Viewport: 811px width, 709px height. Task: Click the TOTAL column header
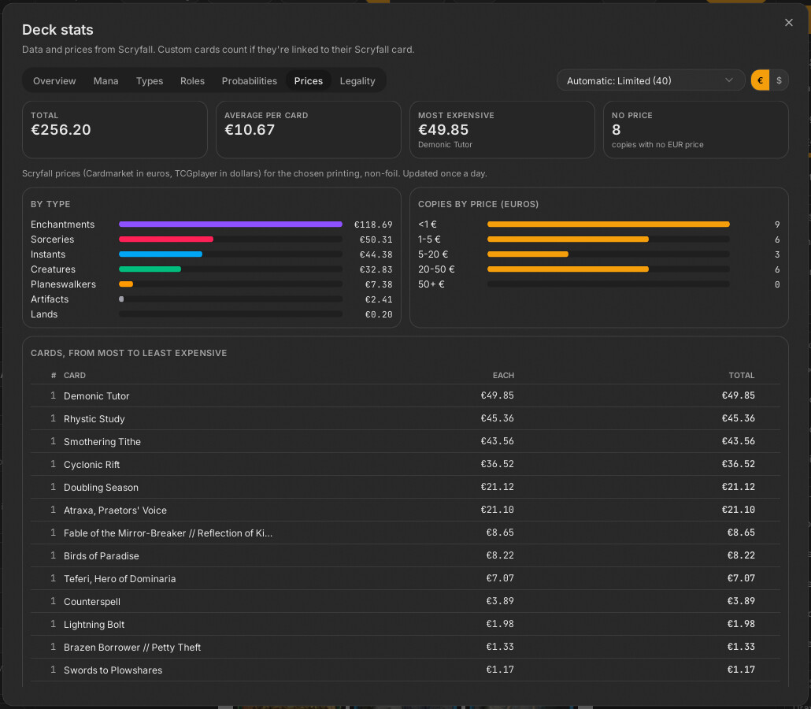[742, 376]
